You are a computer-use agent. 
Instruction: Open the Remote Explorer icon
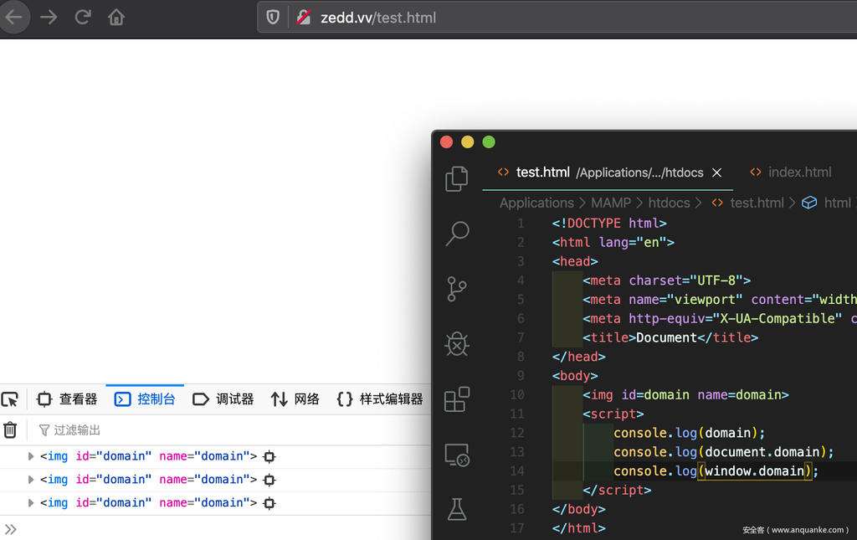457,455
